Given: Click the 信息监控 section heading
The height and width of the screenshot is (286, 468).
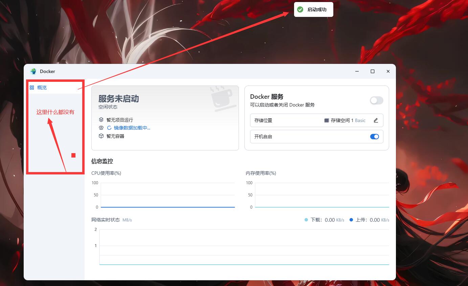Looking at the screenshot, I should [x=102, y=161].
